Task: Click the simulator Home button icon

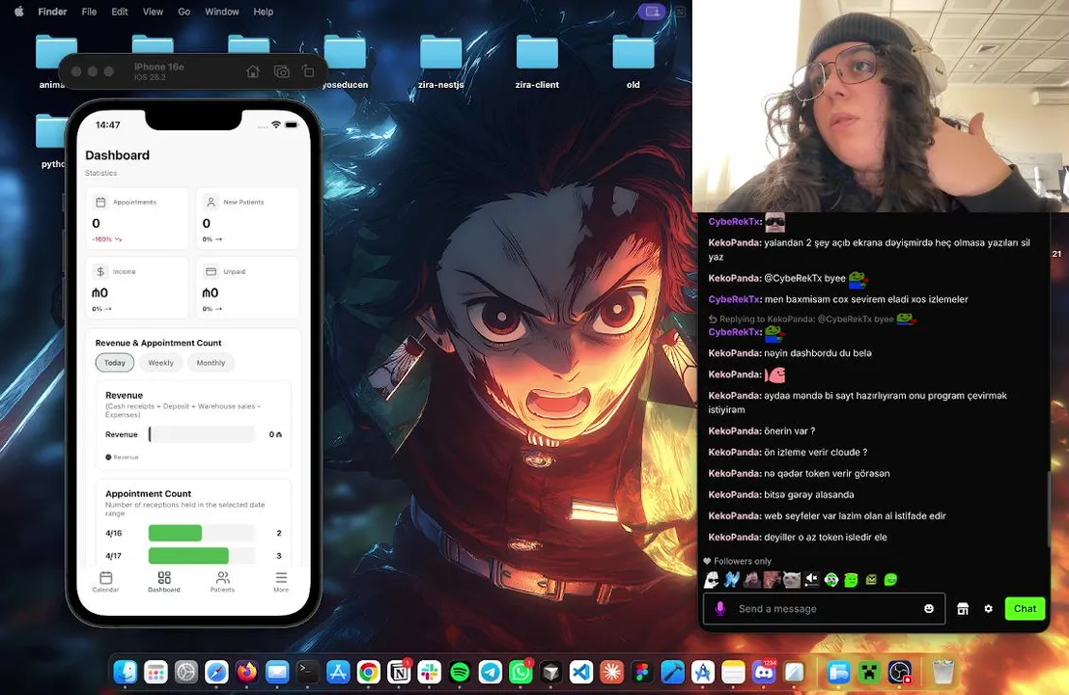Action: (x=253, y=71)
